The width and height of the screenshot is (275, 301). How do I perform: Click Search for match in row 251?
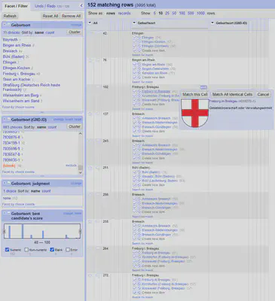tap(142, 190)
